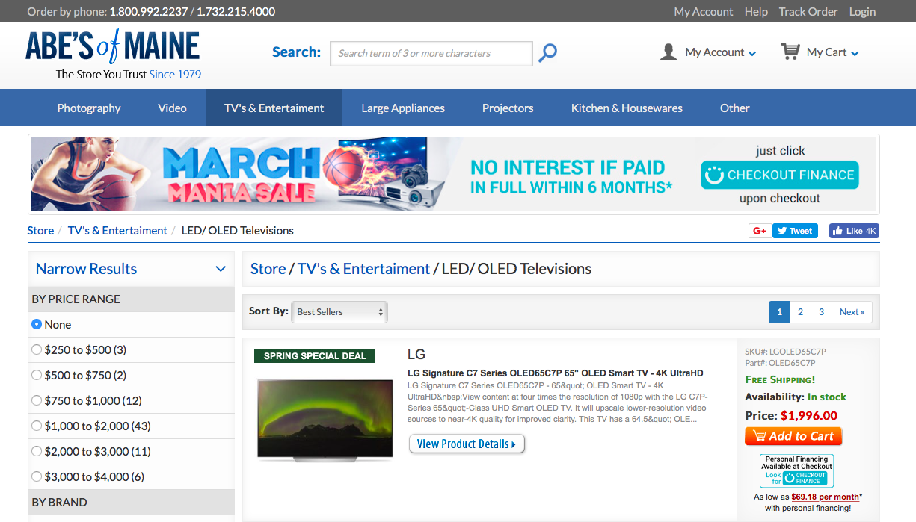
Task: Click the LG OLED TV product thumbnail
Action: pos(325,420)
